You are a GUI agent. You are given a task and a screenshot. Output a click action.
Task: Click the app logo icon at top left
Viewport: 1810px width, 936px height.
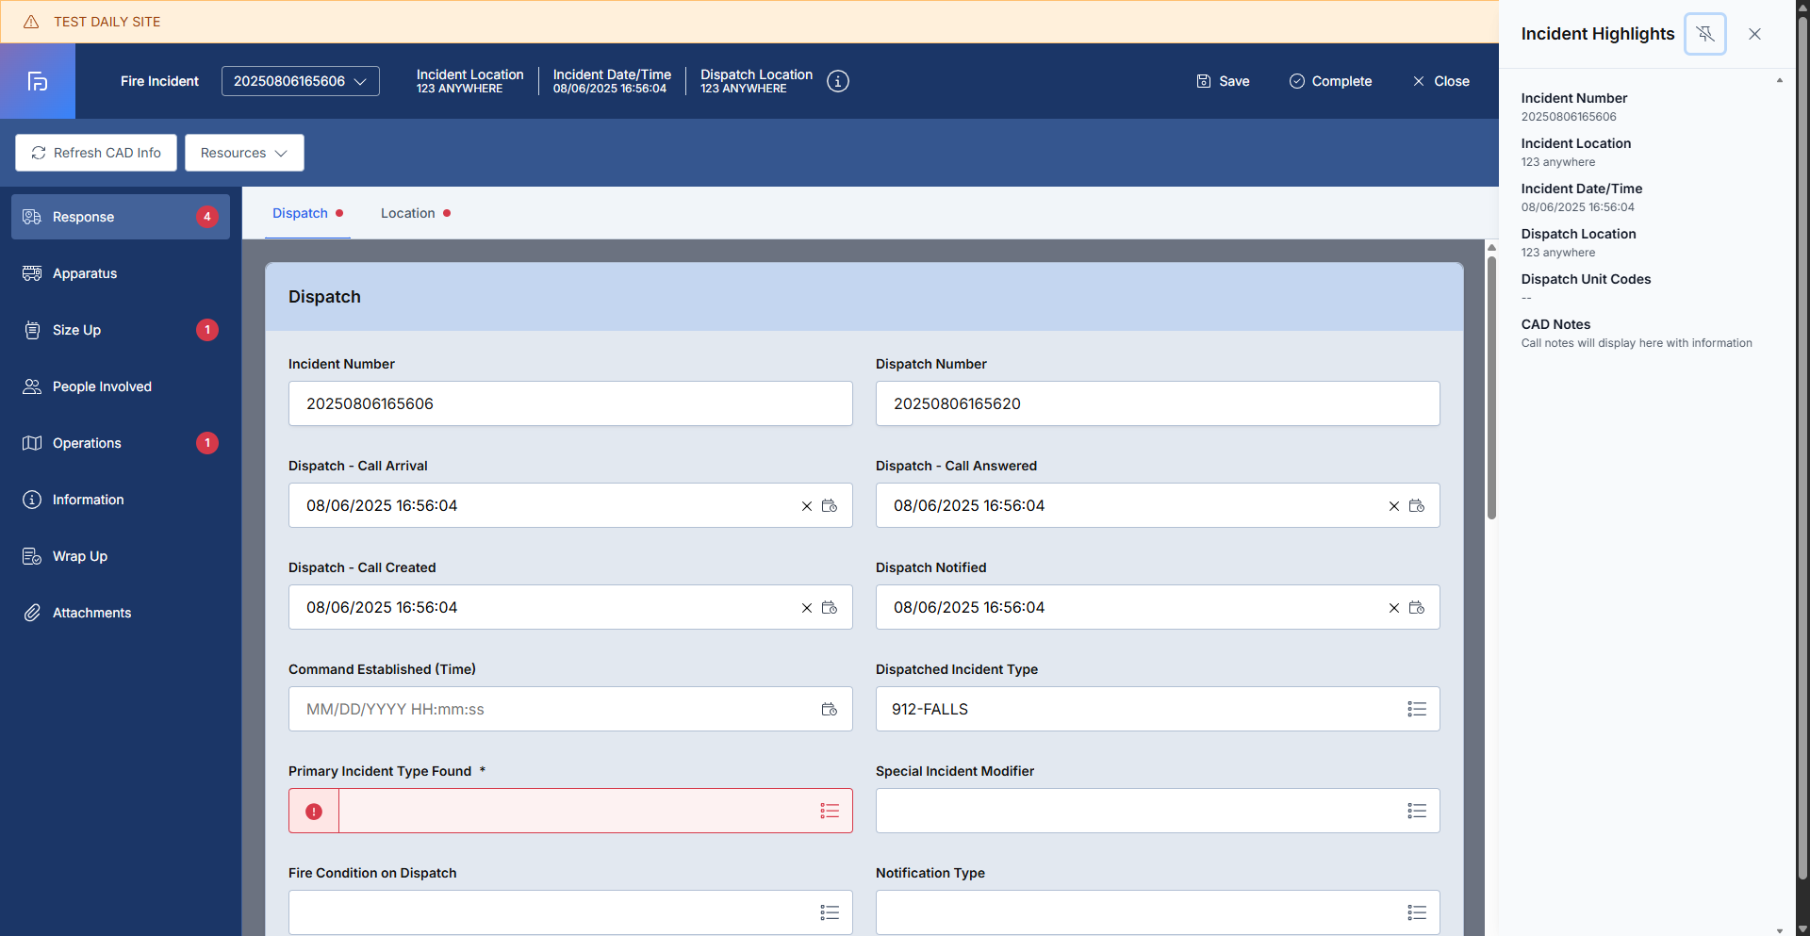click(x=38, y=81)
